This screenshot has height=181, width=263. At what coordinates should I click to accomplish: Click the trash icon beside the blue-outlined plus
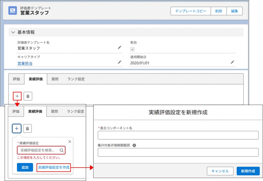tap(27, 128)
